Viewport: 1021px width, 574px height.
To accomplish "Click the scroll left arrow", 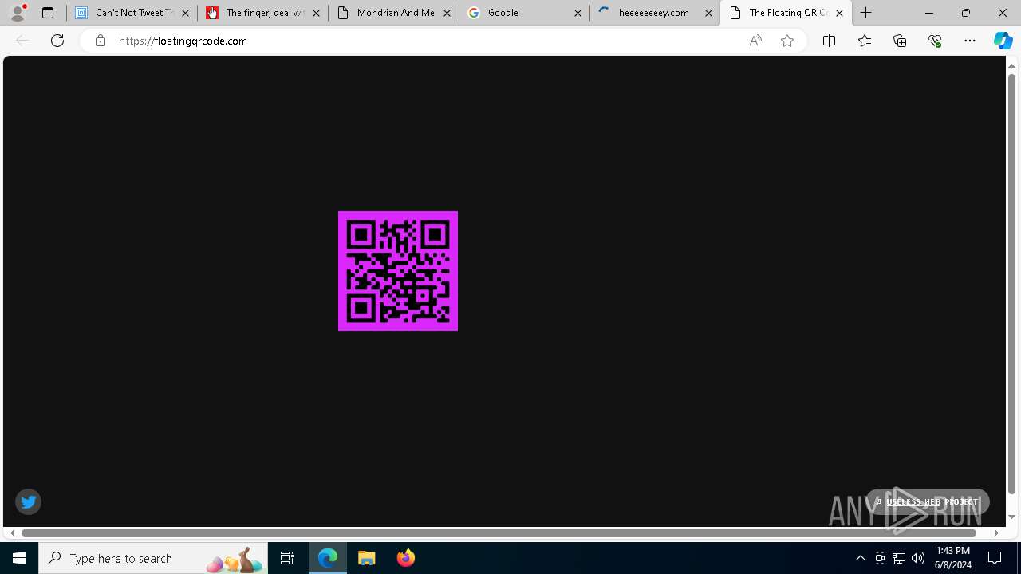I will tap(12, 533).
